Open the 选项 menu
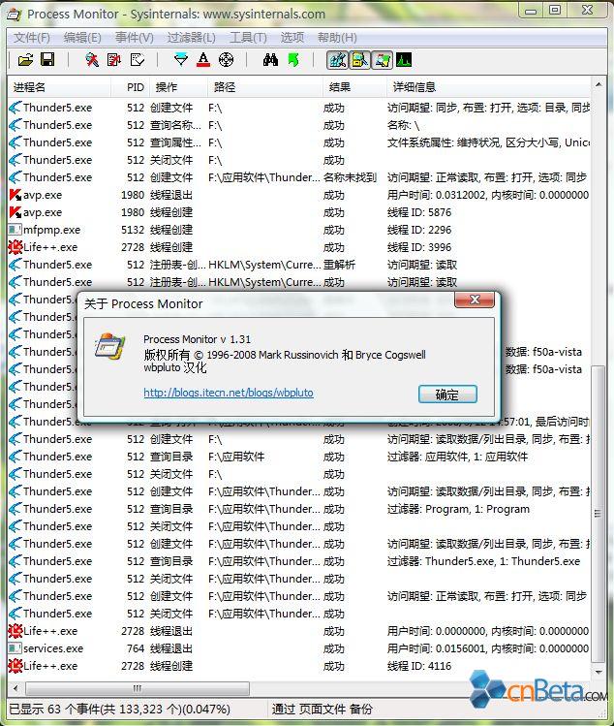 pyautogui.click(x=292, y=38)
